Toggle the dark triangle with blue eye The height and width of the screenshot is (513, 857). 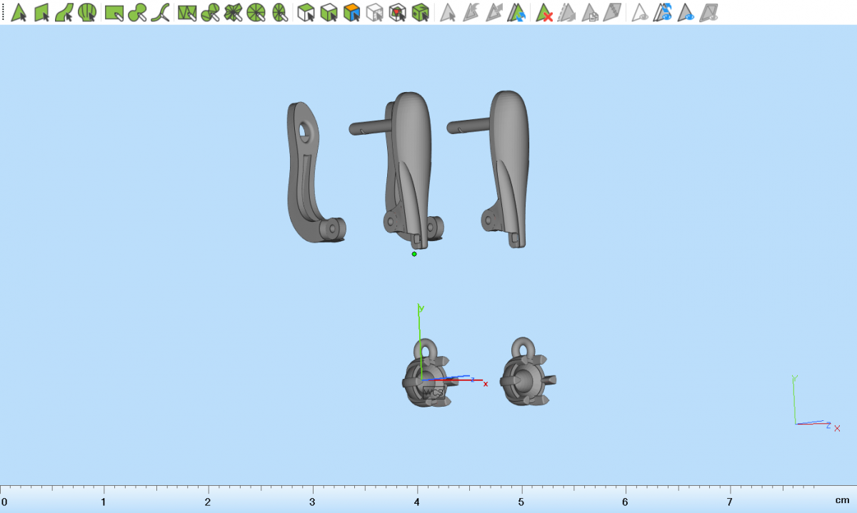pyautogui.click(x=687, y=12)
